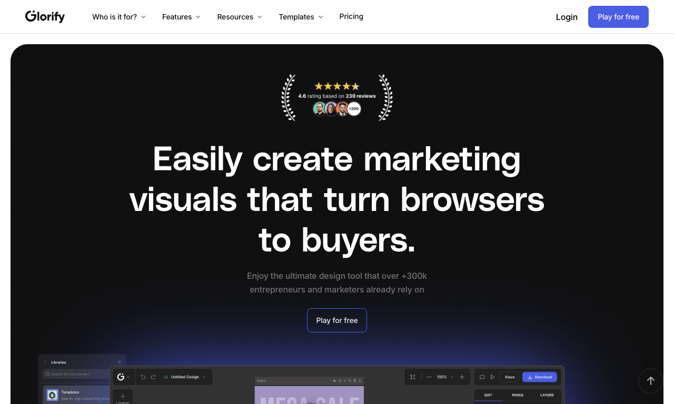Image resolution: width=674 pixels, height=404 pixels.
Task: Click the zoom out minus icon
Action: [429, 377]
